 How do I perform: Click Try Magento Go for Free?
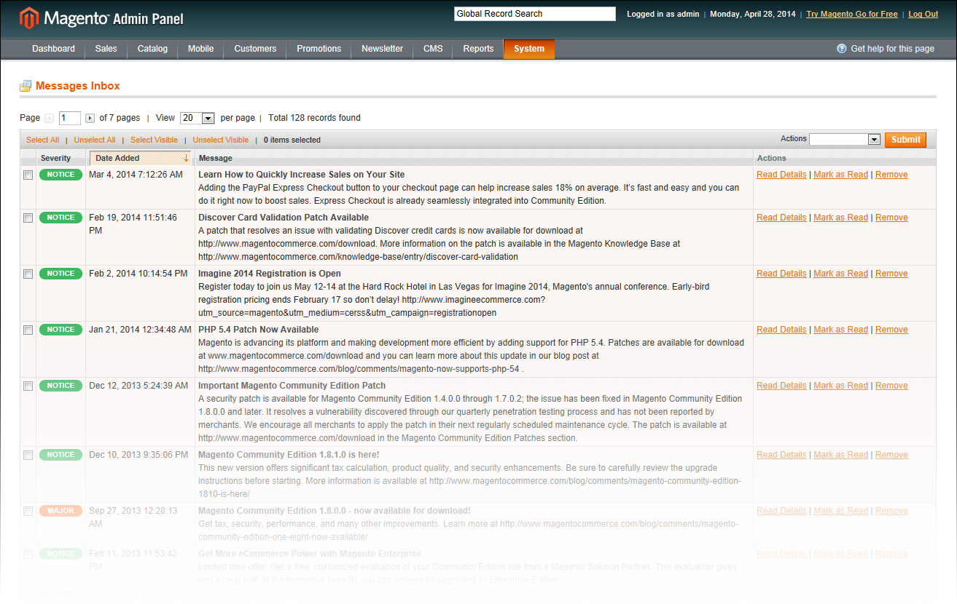[852, 14]
